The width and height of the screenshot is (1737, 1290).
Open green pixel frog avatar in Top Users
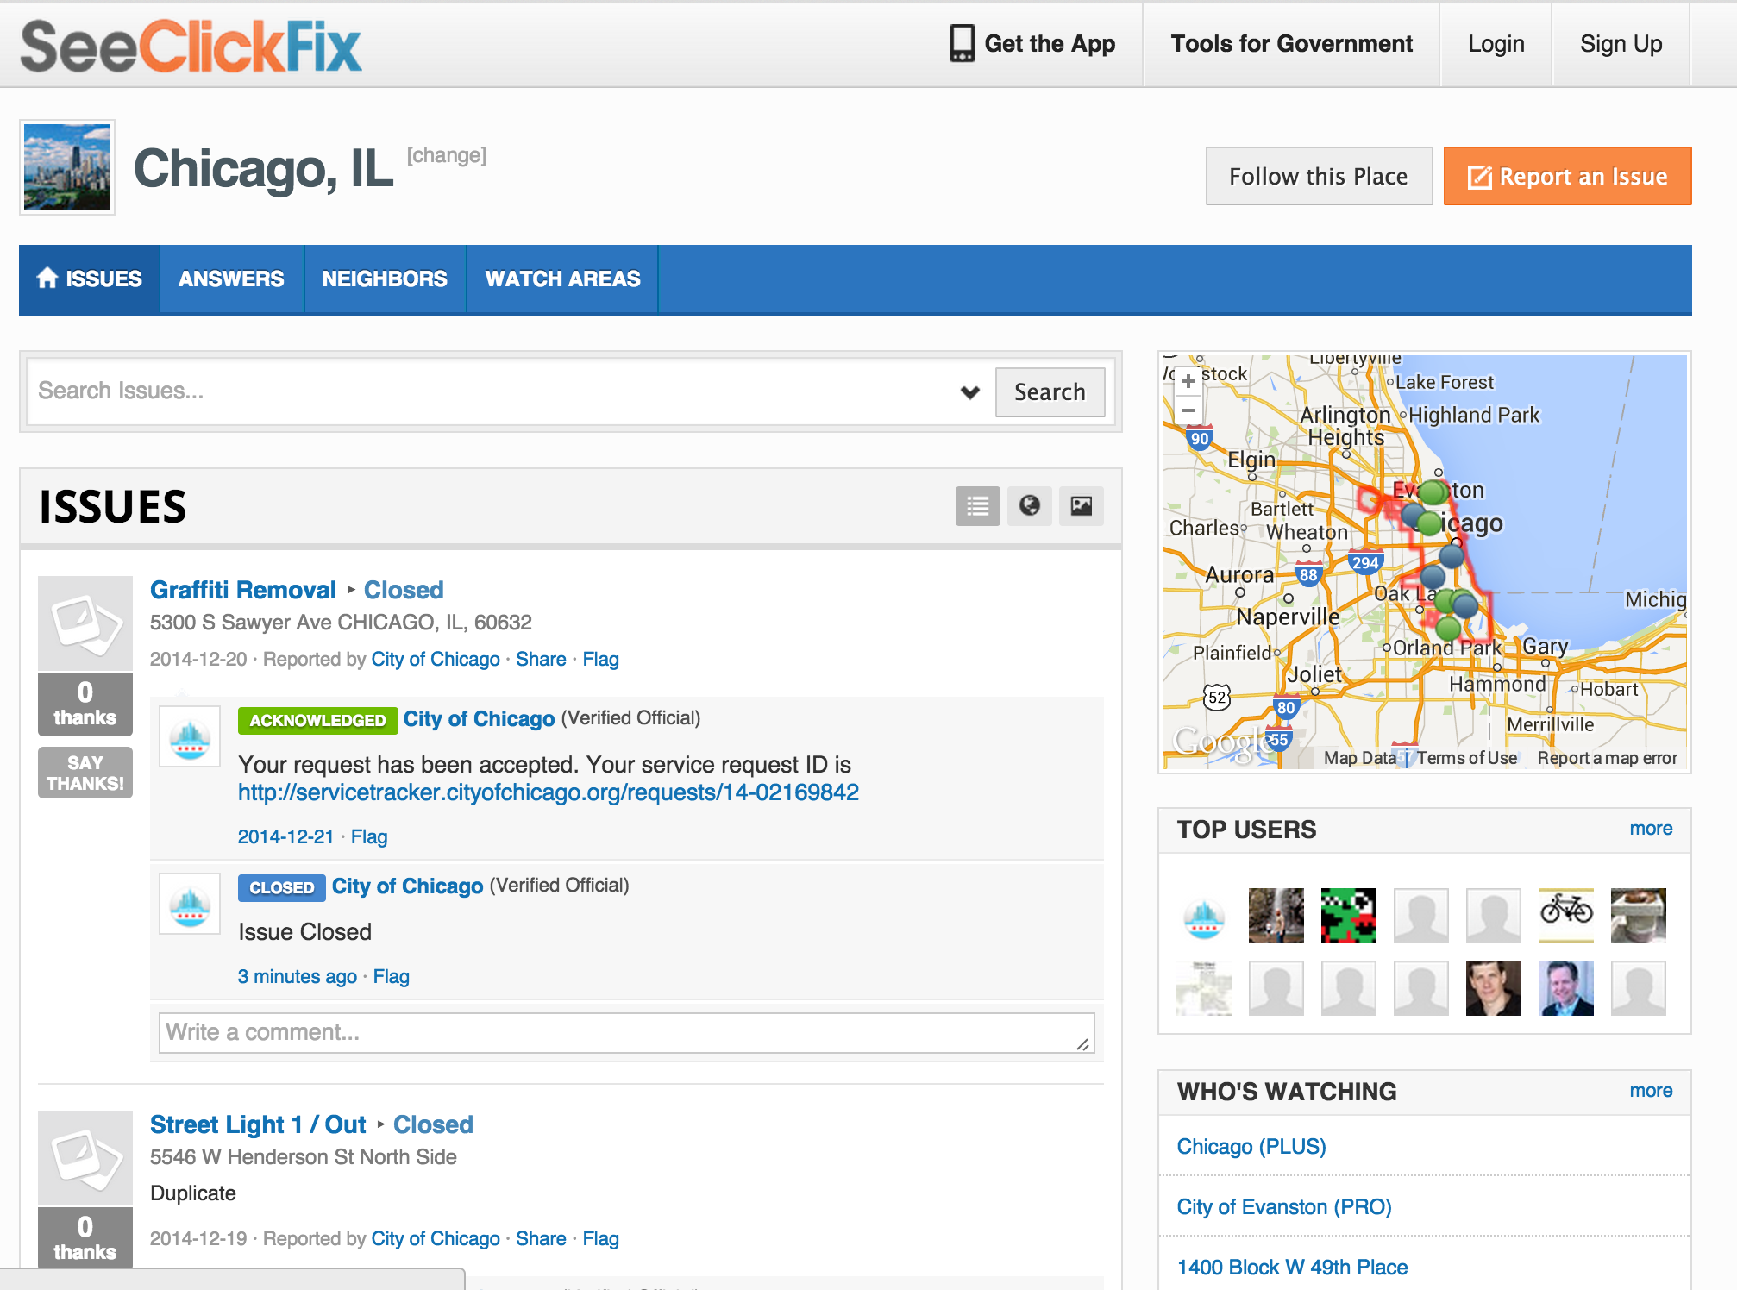pos(1349,916)
